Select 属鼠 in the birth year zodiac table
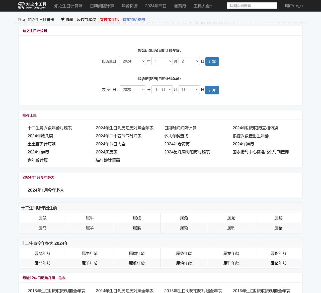This screenshot has height=293, width=321. click(42, 218)
